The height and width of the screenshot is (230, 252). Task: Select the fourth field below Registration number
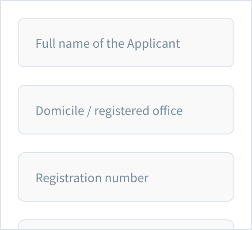126,225
